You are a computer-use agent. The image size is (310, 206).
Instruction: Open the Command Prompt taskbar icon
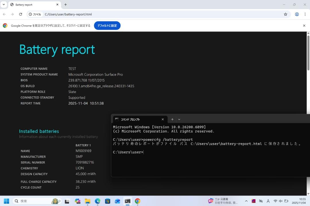point(127,201)
